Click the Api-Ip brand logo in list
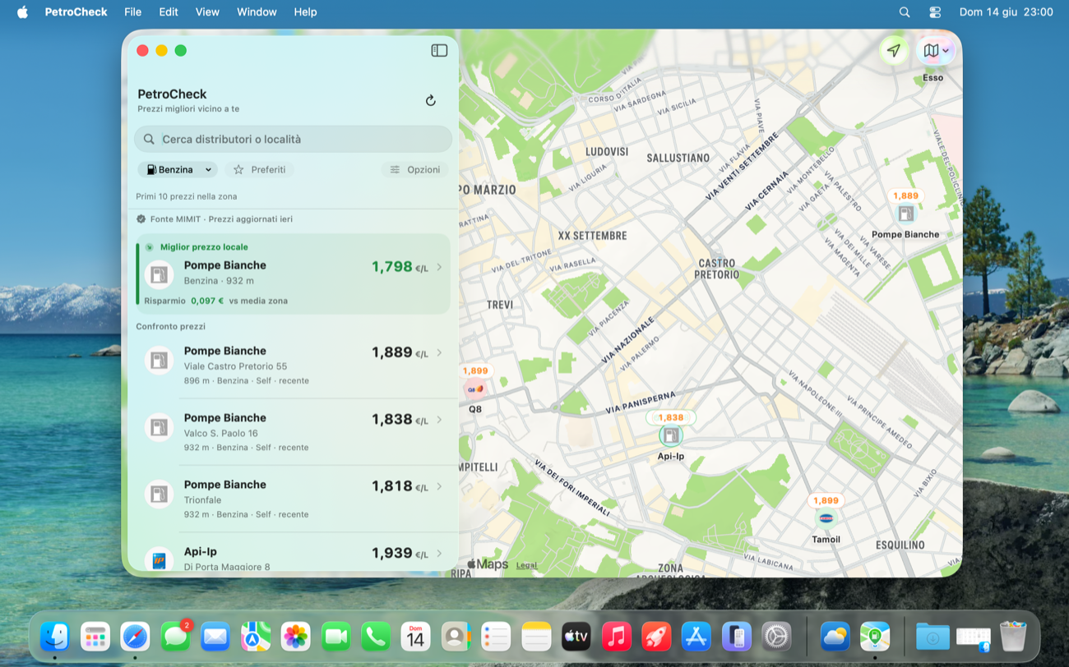This screenshot has height=667, width=1069. point(159,559)
